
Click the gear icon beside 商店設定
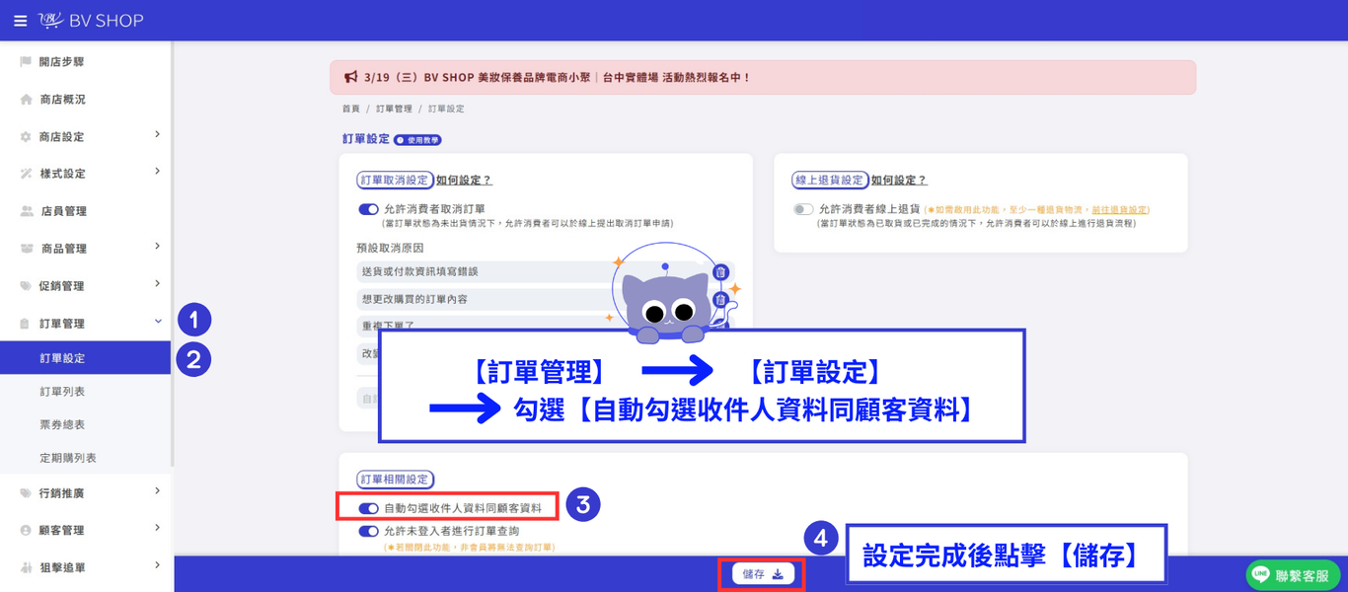(26, 137)
